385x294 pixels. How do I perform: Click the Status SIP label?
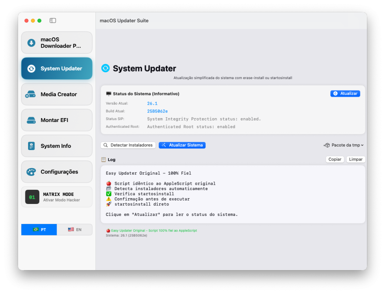(x=115, y=119)
